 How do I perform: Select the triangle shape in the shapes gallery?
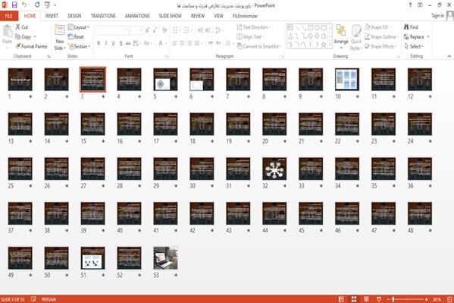click(290, 36)
